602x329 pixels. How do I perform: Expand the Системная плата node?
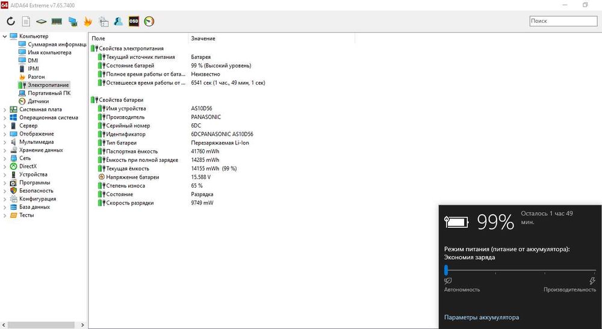[x=5, y=109]
